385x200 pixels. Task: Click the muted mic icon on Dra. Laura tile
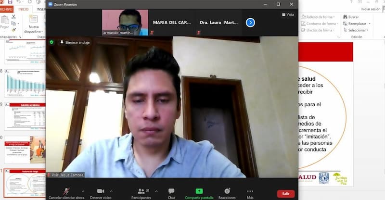(x=199, y=32)
